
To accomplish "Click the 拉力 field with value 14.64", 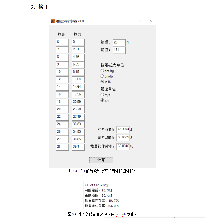I will [78, 87].
